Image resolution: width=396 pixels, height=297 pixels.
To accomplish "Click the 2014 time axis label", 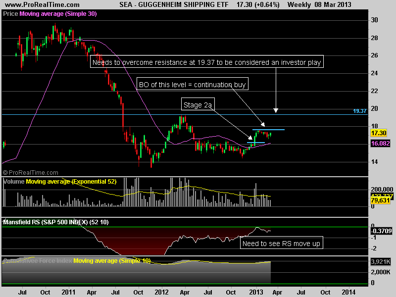I will [x=348, y=292].
